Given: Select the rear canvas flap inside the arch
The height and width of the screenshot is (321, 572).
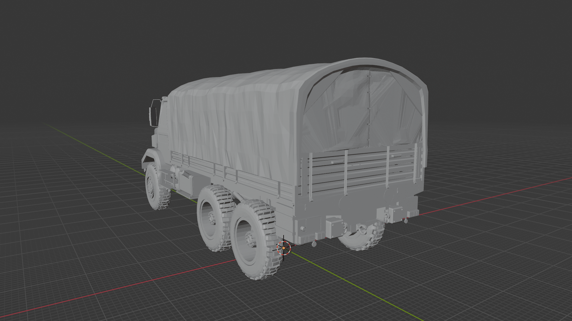Looking at the screenshot, I should pyautogui.click(x=363, y=110).
